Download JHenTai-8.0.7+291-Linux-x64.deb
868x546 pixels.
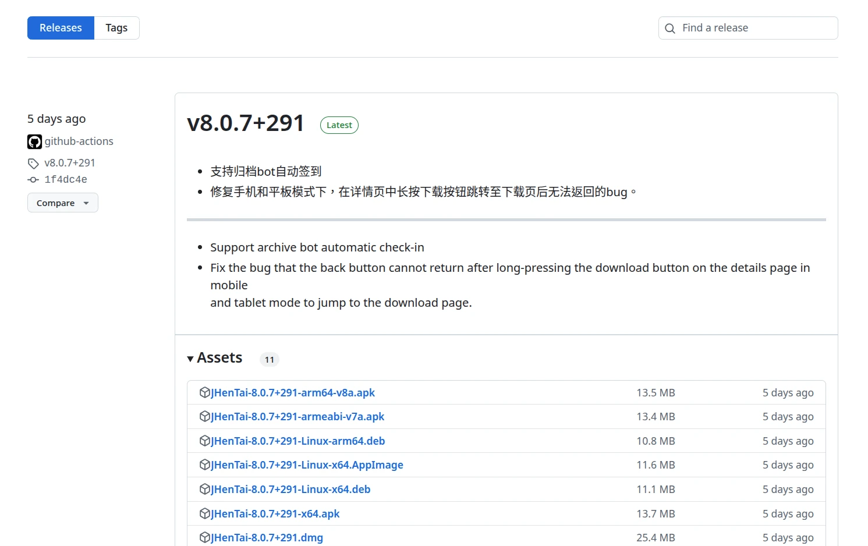click(x=290, y=490)
